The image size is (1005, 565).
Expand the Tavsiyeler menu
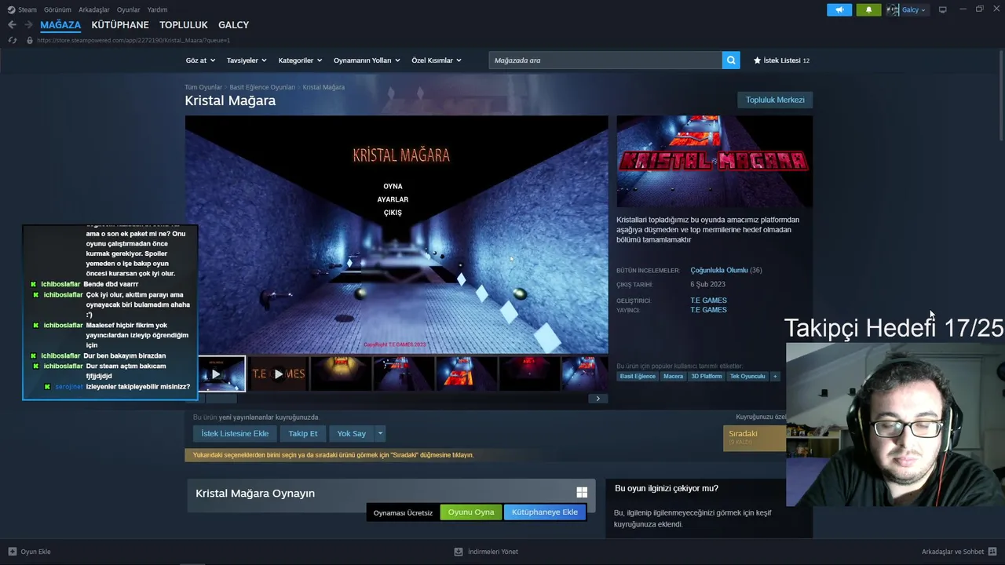(247, 60)
